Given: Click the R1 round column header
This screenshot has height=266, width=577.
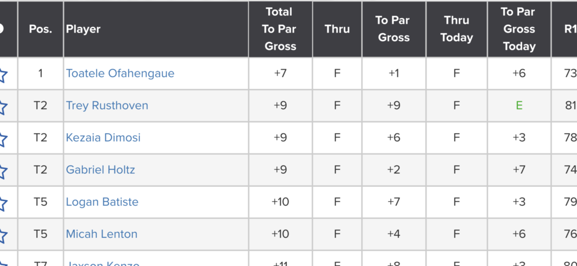Looking at the screenshot, I should click(x=569, y=29).
